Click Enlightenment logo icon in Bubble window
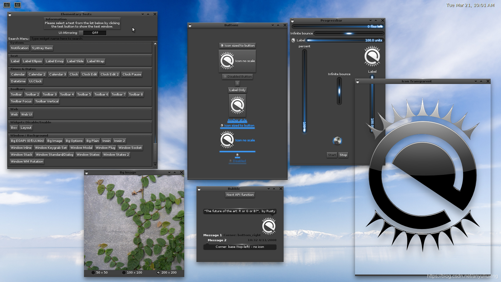 tap(269, 226)
